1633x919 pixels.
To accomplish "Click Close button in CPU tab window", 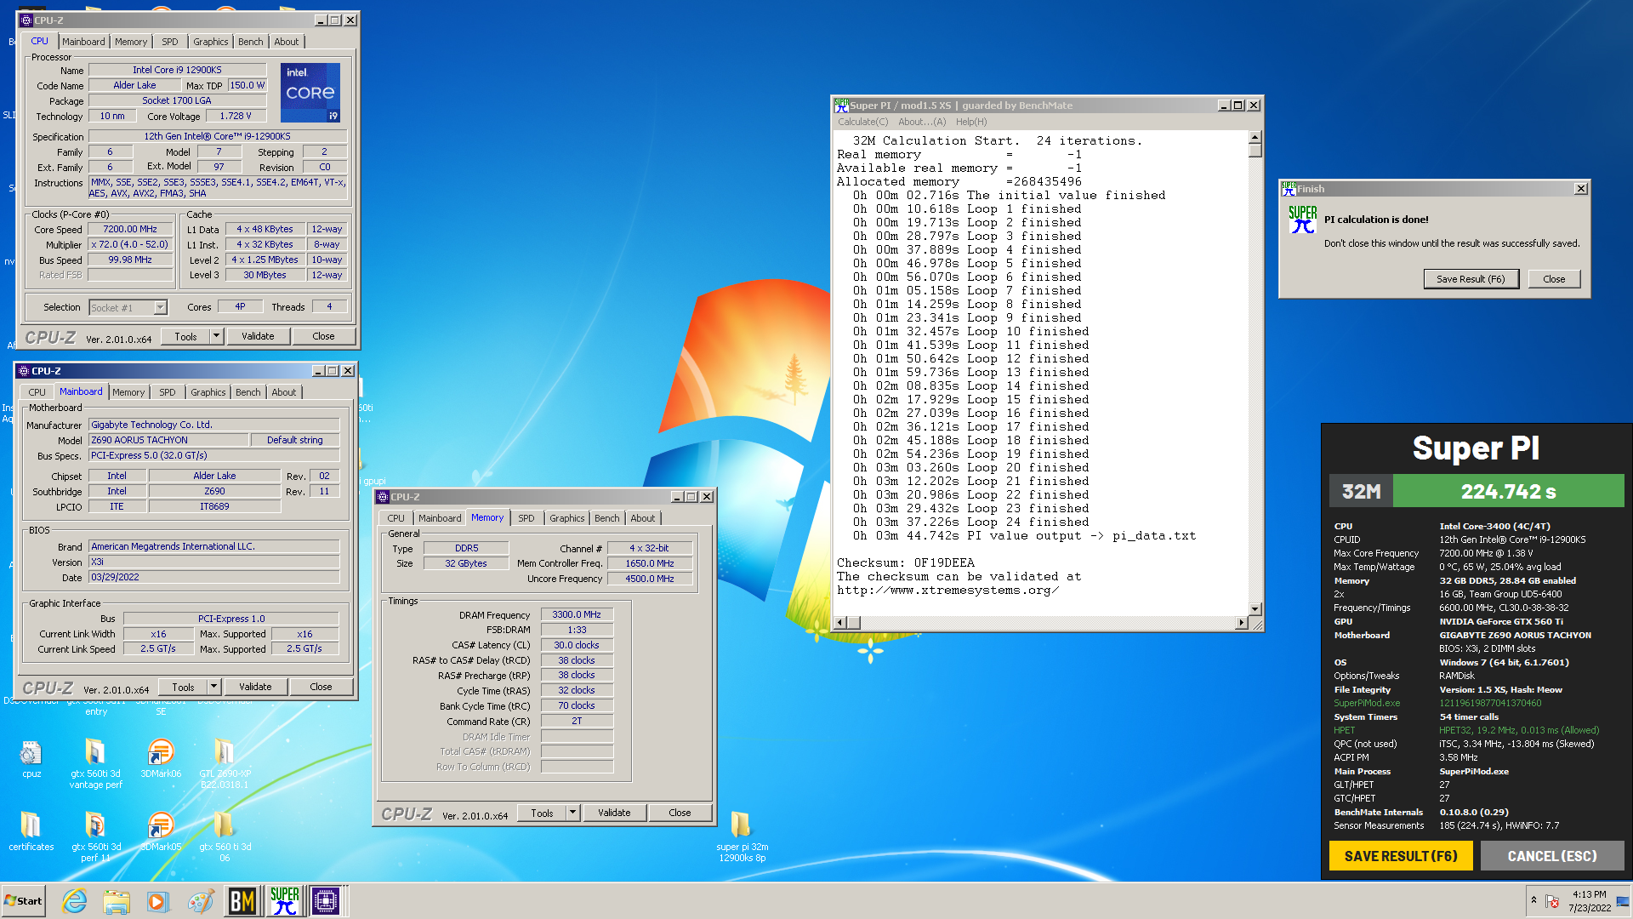I will coord(324,336).
